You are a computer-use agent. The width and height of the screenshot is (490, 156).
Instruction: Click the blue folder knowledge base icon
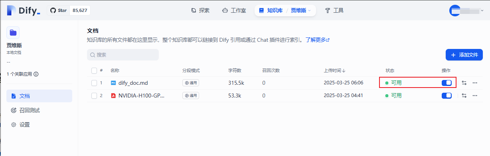coord(13,33)
